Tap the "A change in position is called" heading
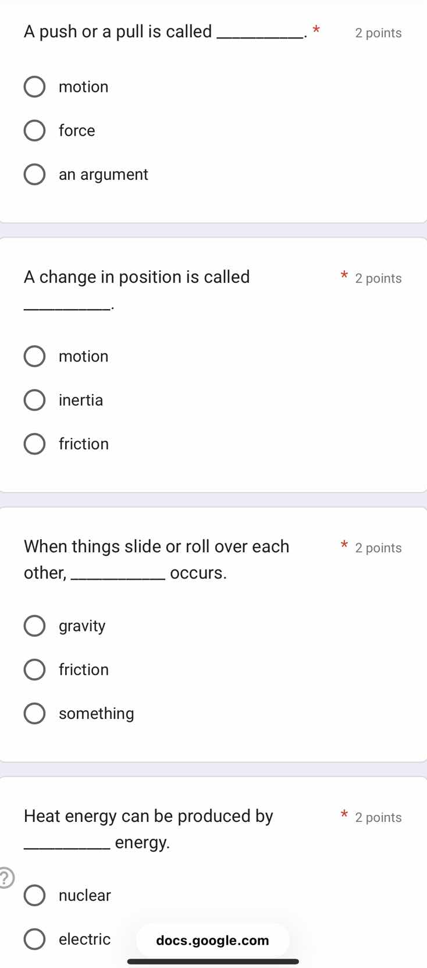The image size is (427, 968). tap(137, 276)
